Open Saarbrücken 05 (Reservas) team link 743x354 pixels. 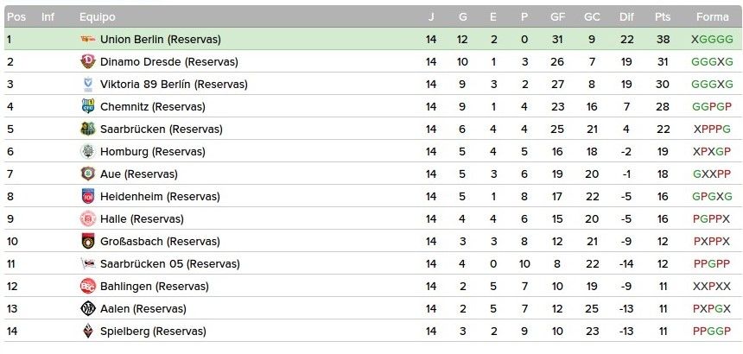pyautogui.click(x=169, y=263)
